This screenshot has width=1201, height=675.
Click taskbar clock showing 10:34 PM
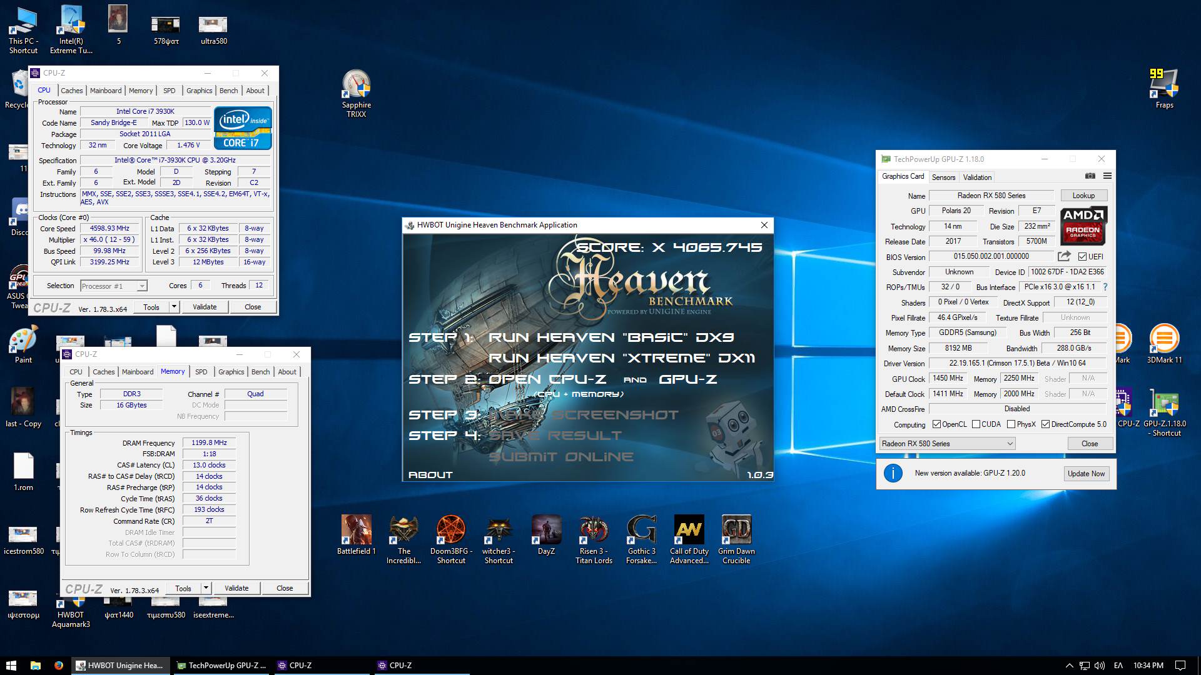pos(1148,666)
